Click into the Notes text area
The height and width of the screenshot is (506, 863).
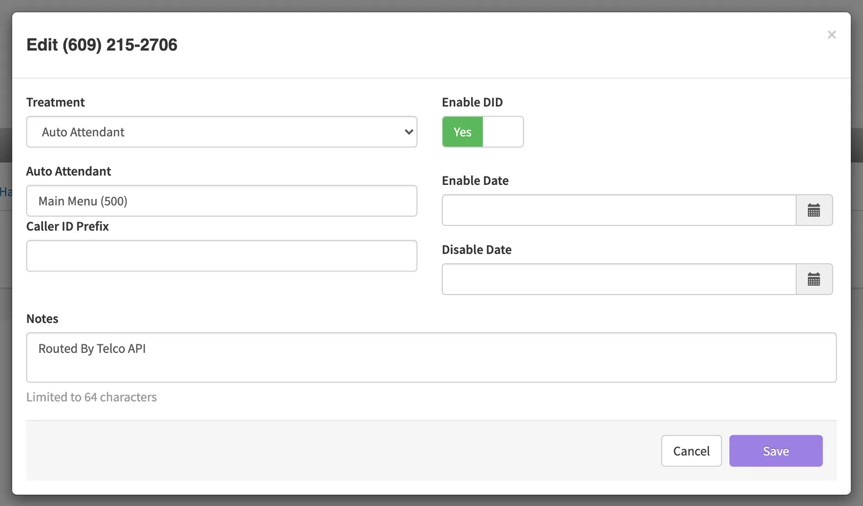(x=432, y=358)
